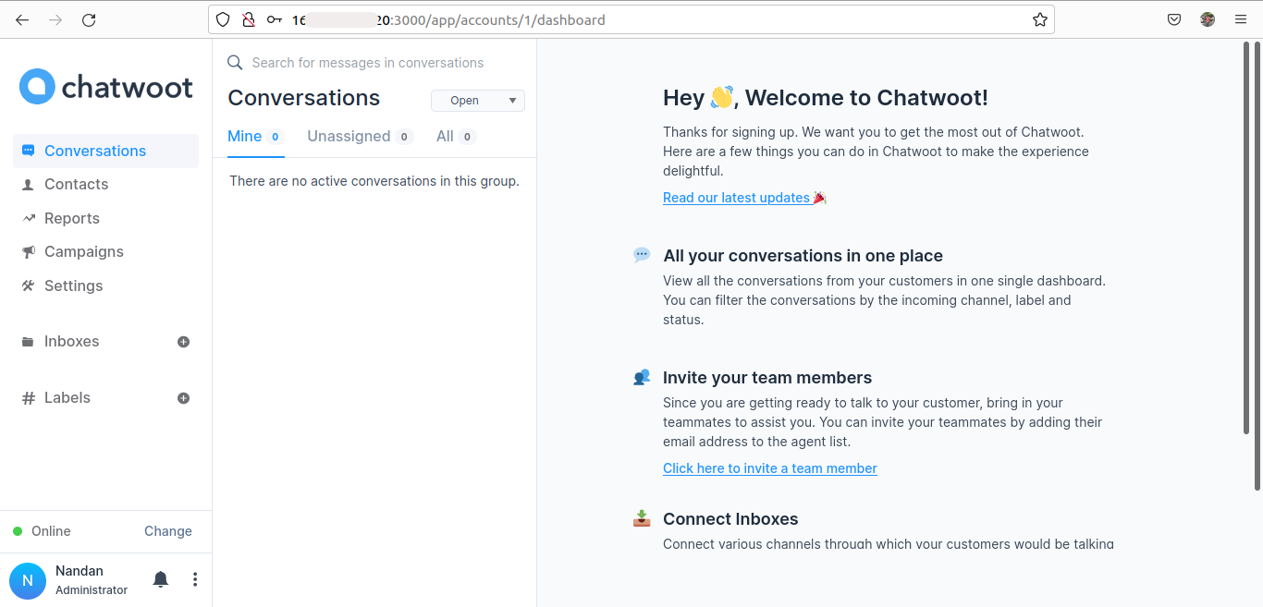This screenshot has height=607, width=1263.
Task: Click the browser address bar URL
Action: pyautogui.click(x=448, y=19)
